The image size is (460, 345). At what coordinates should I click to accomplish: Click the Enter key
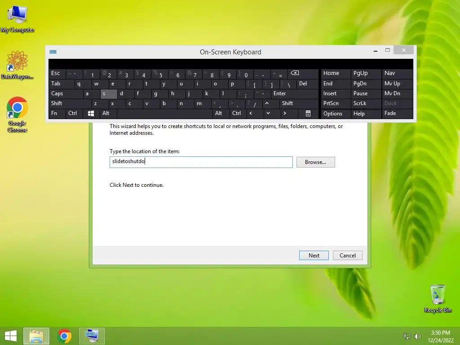[295, 94]
